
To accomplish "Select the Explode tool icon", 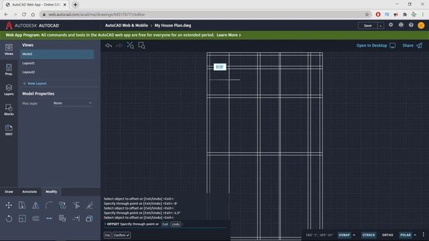I will (62, 219).
